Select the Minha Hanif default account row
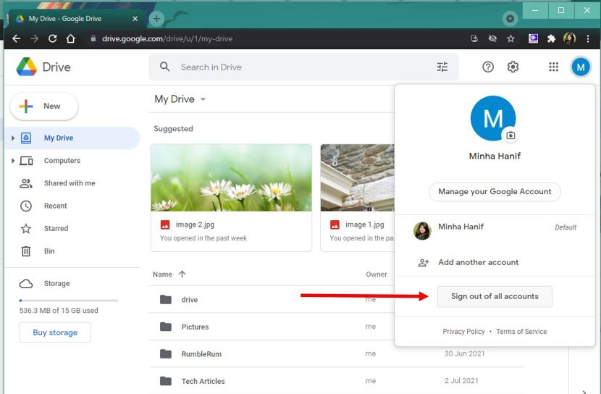The height and width of the screenshot is (394, 601). pos(495,231)
